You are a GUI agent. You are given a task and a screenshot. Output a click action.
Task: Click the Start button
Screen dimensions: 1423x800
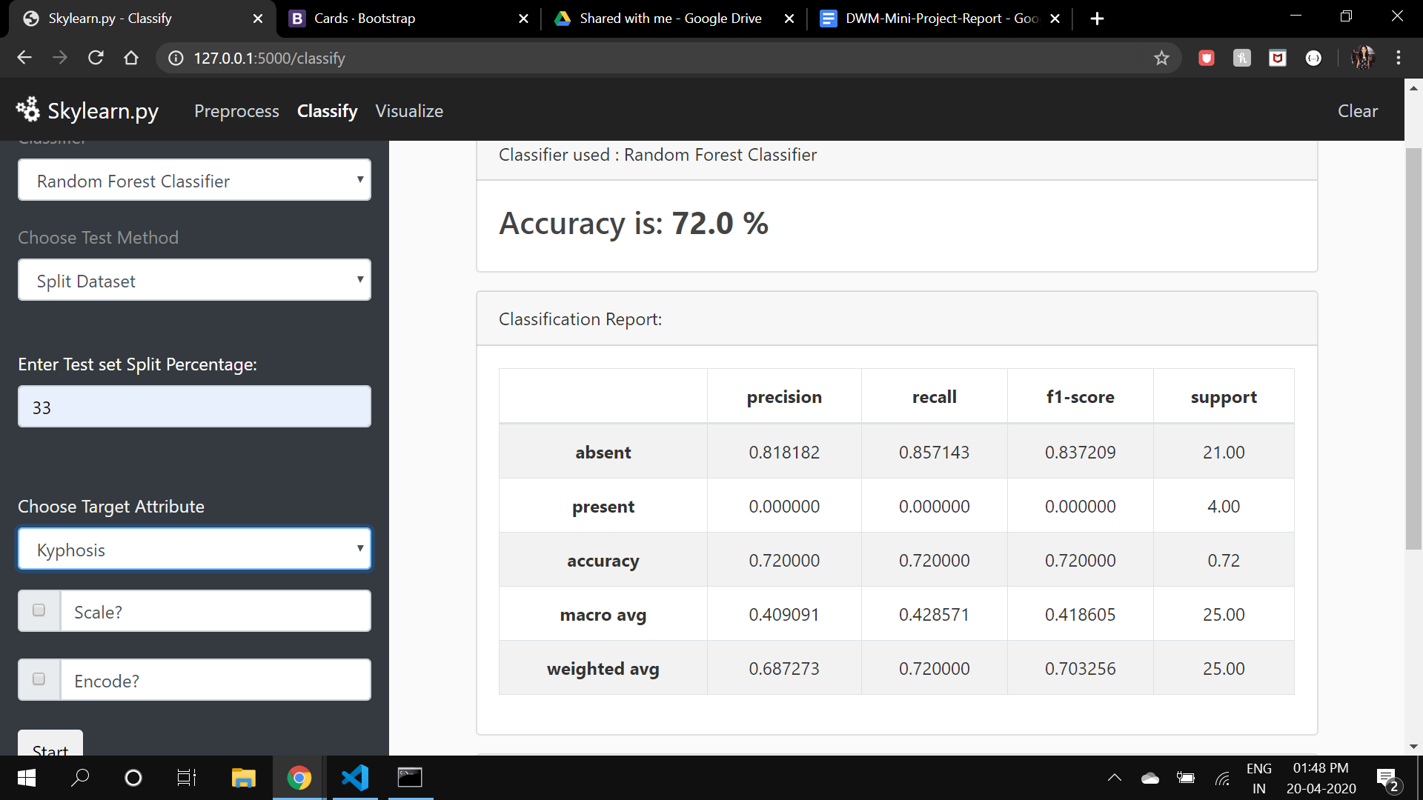[x=50, y=744]
